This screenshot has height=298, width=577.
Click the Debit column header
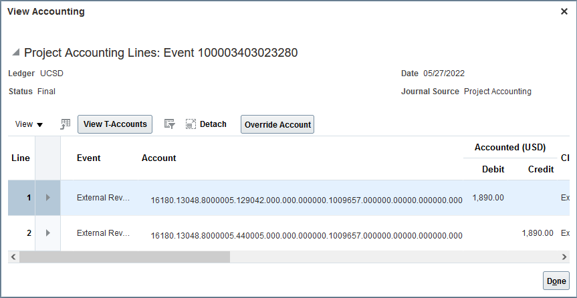pos(493,169)
